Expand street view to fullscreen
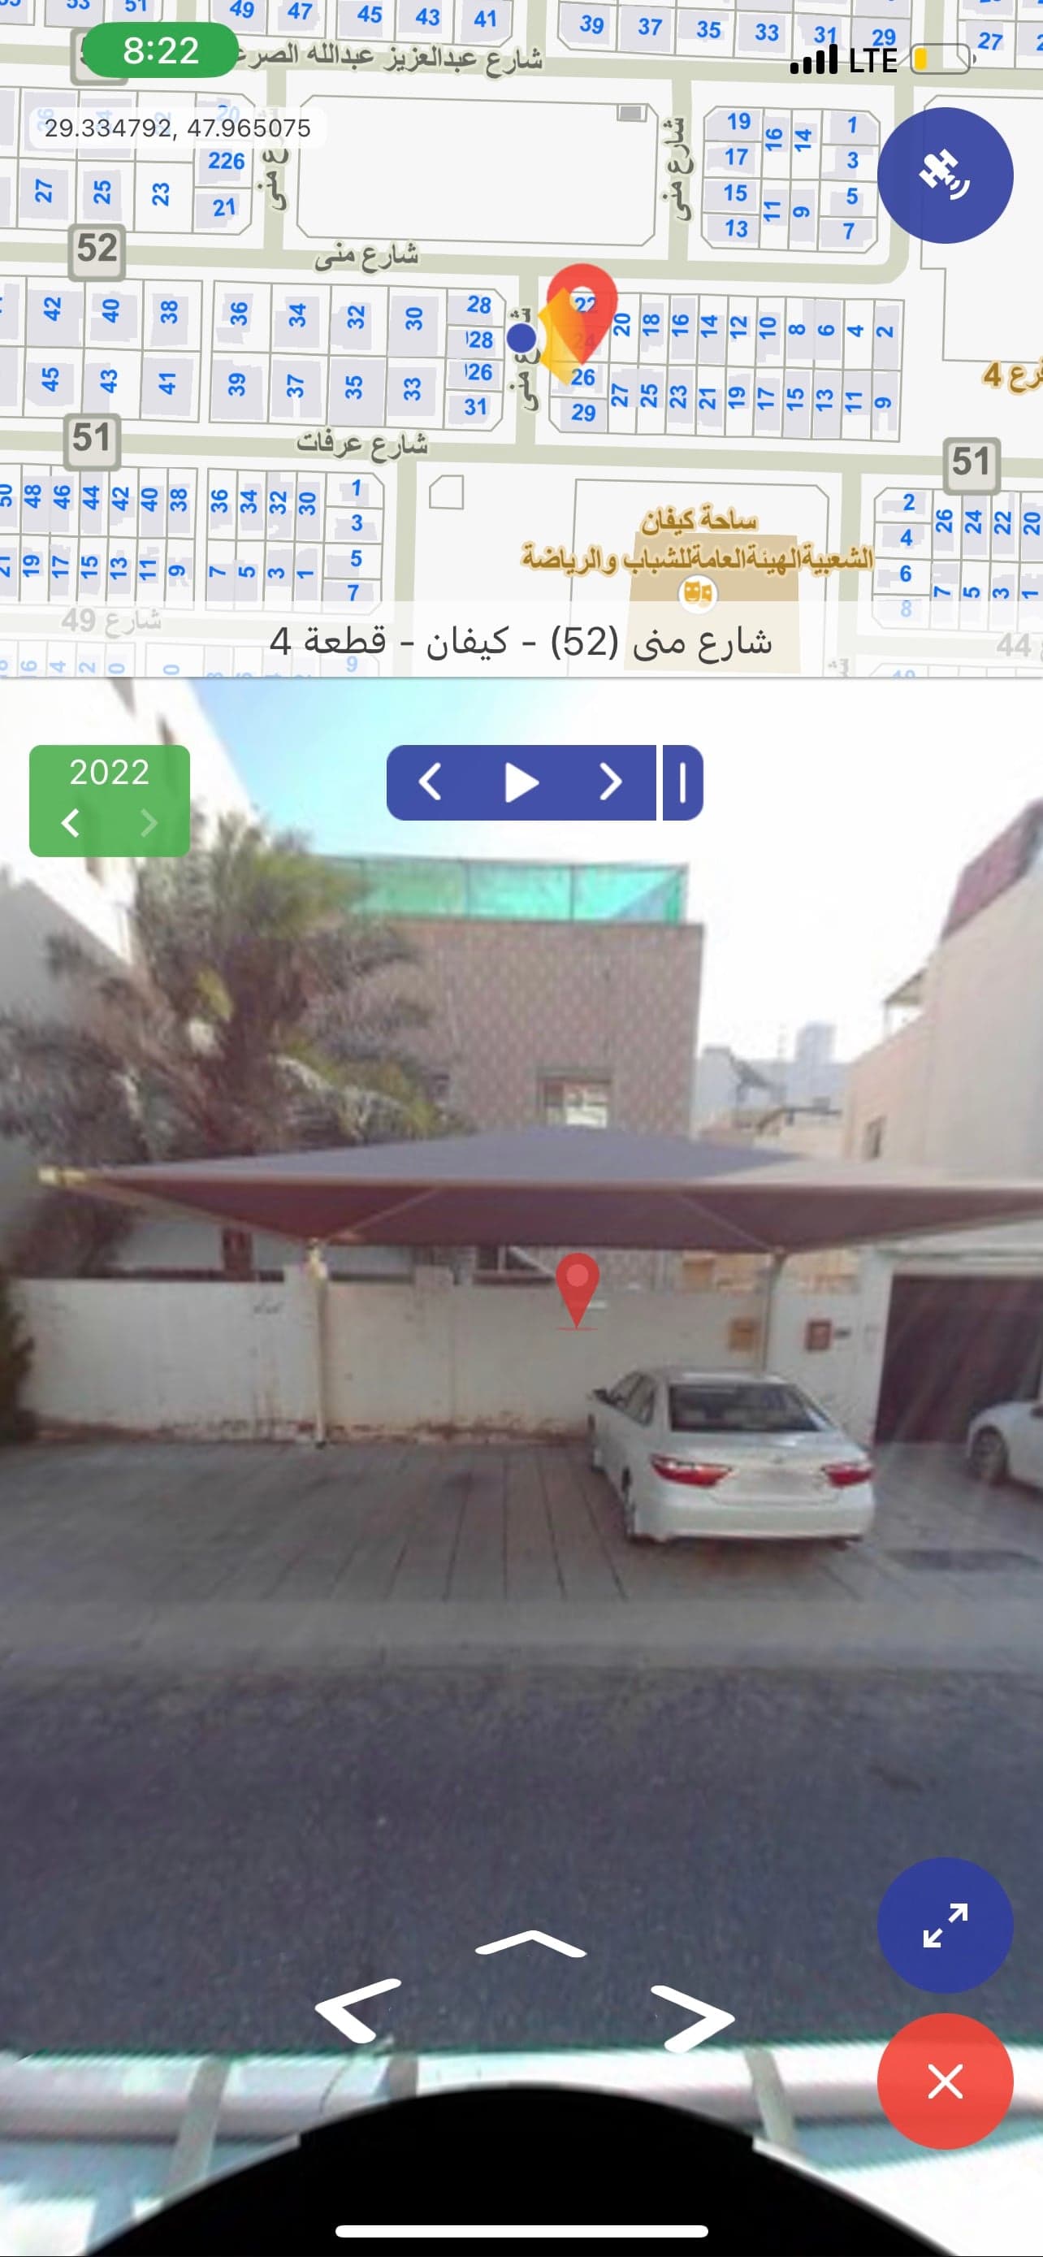Image resolution: width=1043 pixels, height=2257 pixels. [x=945, y=1926]
